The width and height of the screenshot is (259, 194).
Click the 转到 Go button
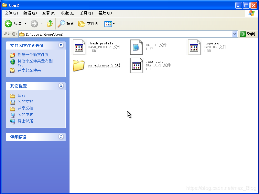(x=248, y=34)
